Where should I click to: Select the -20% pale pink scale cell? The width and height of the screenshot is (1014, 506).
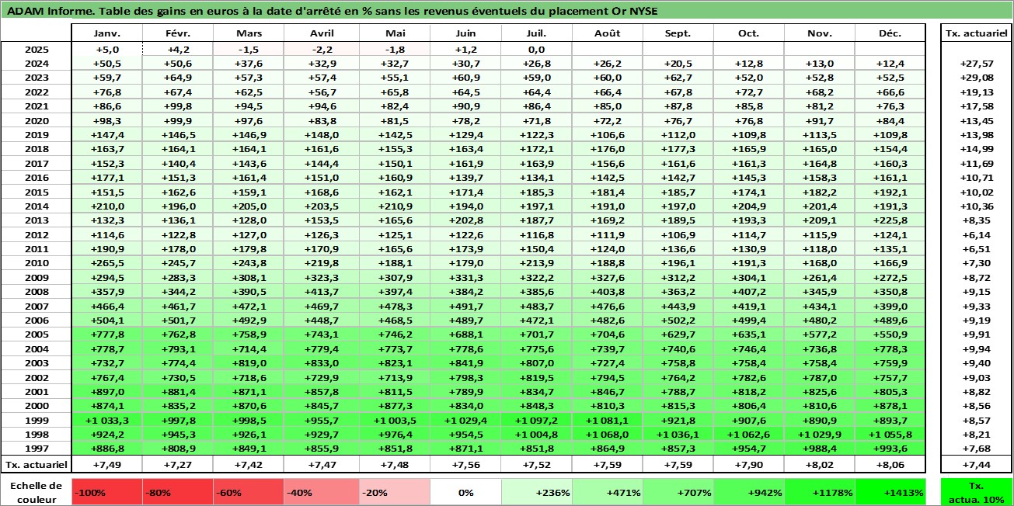(394, 492)
